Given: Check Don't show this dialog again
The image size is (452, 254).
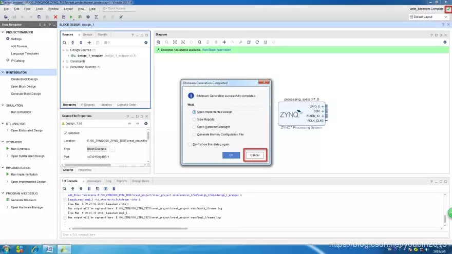Looking at the screenshot, I should pyautogui.click(x=190, y=144).
